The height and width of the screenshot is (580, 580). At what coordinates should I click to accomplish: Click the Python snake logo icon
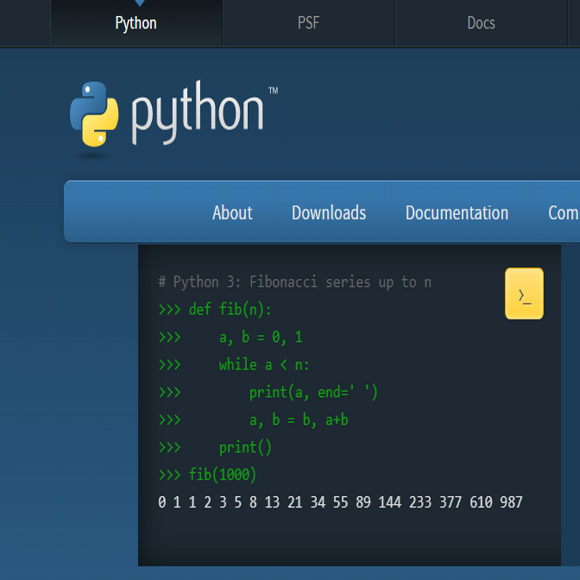tap(95, 114)
